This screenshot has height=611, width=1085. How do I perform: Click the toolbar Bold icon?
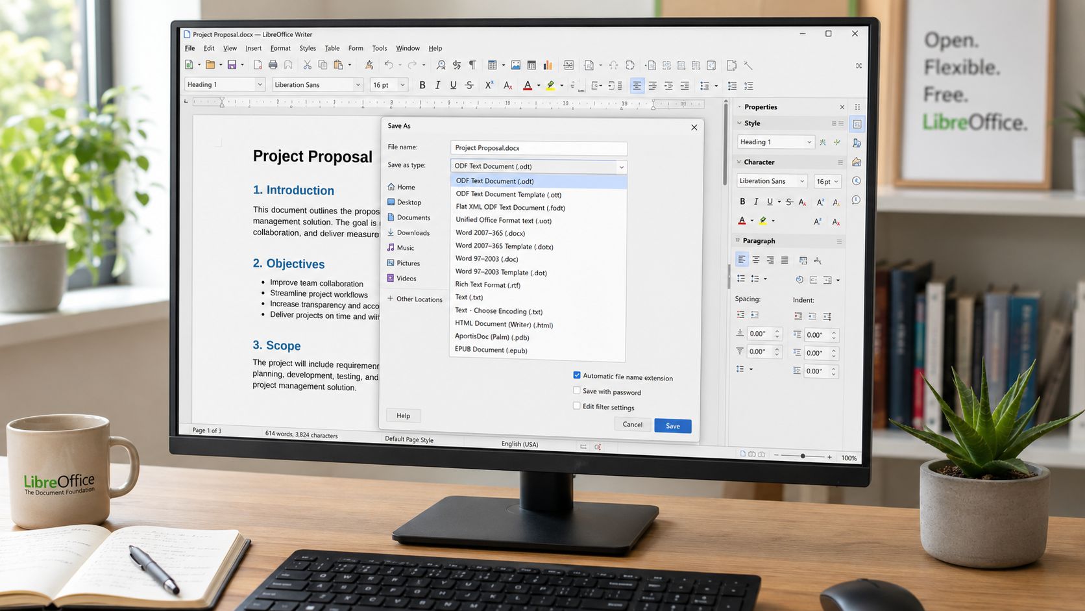(x=422, y=85)
